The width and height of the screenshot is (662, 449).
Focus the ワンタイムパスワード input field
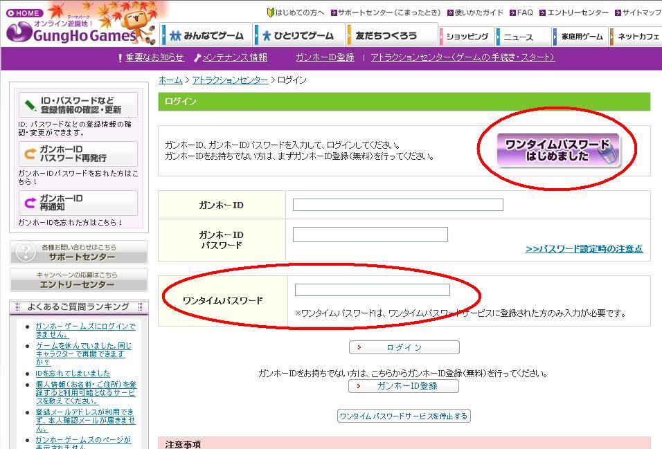coord(373,289)
